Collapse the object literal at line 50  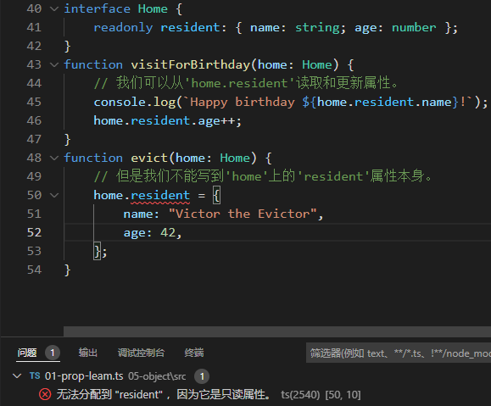(54, 196)
